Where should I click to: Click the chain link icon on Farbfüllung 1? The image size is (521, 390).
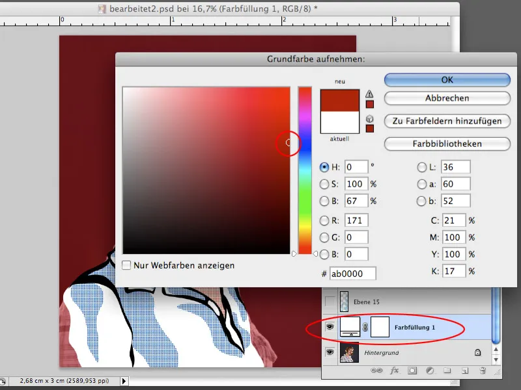click(365, 328)
